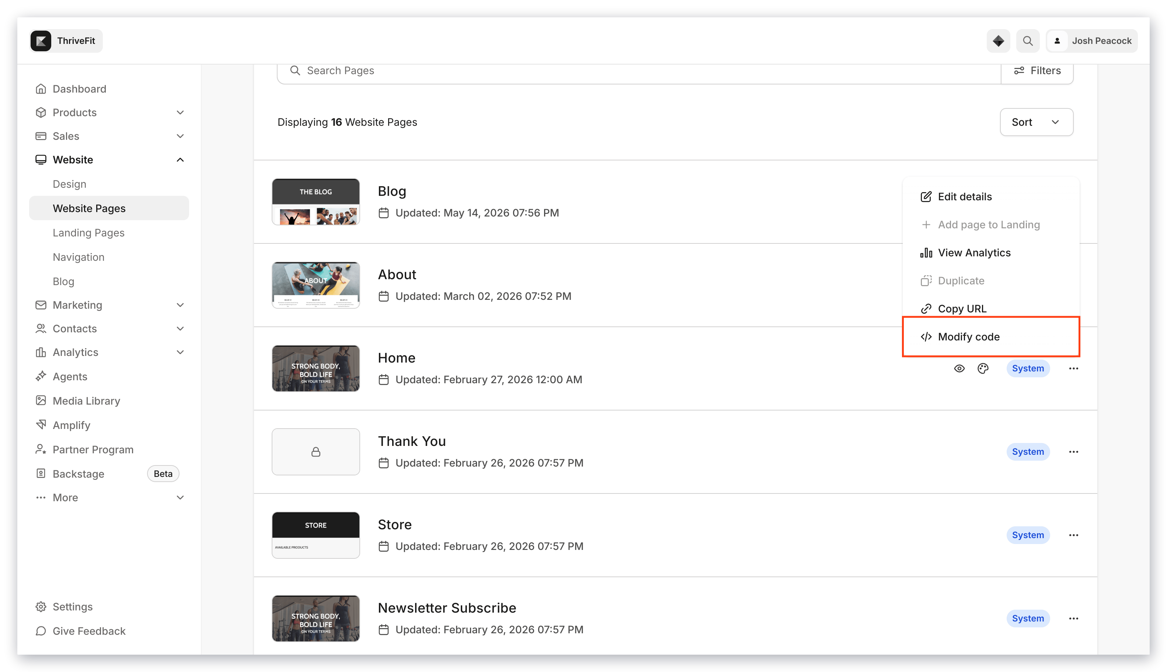
Task: Open the About page title link
Action: point(397,274)
